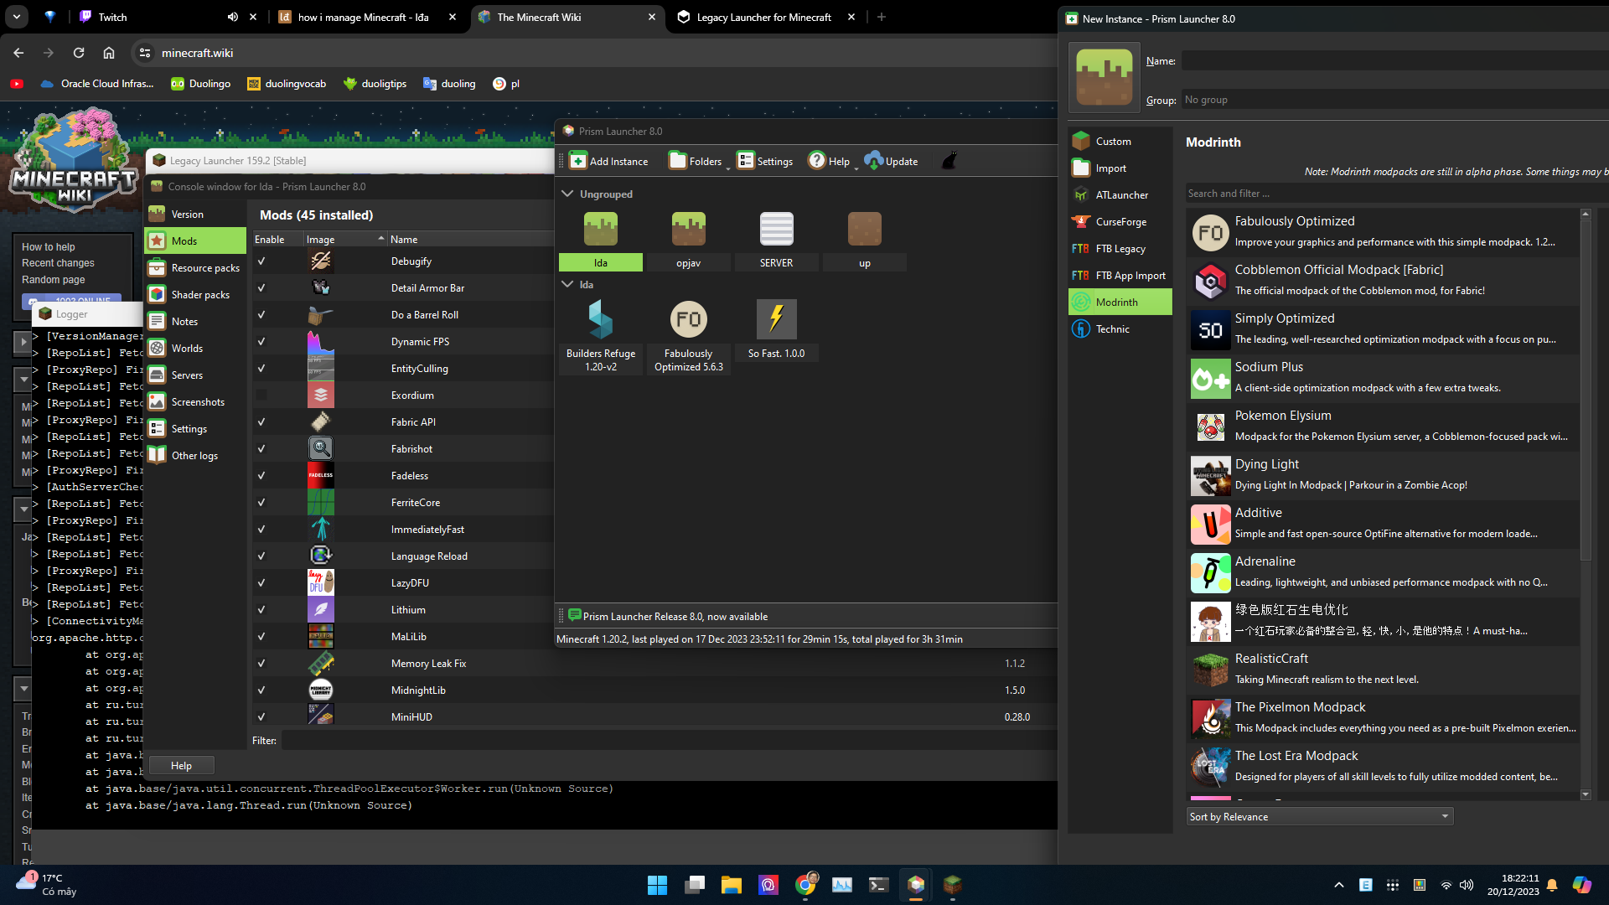Open the Shader packs page
This screenshot has width=1609, height=905.
tap(195, 294)
